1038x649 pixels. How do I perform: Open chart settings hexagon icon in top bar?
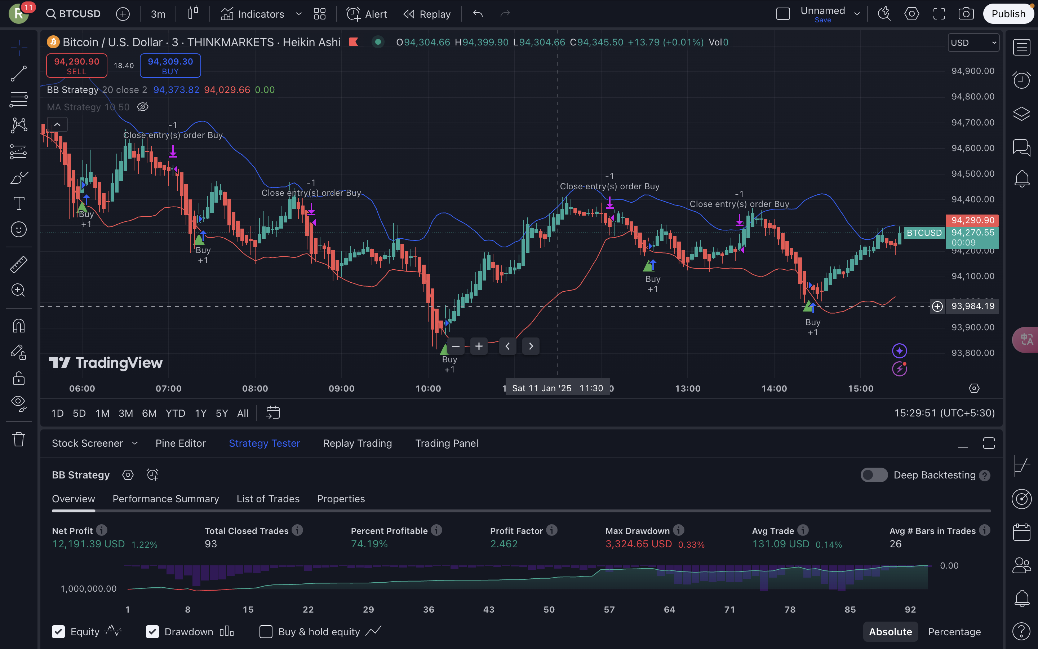point(912,14)
